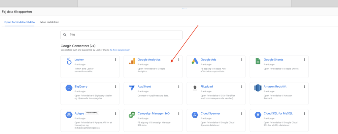Select the Google Analytics connector title

point(149,59)
